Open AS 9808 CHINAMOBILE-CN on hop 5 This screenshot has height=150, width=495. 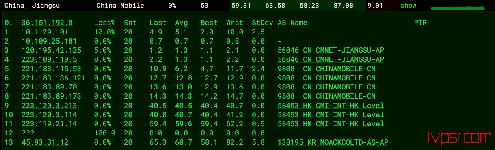[326, 69]
